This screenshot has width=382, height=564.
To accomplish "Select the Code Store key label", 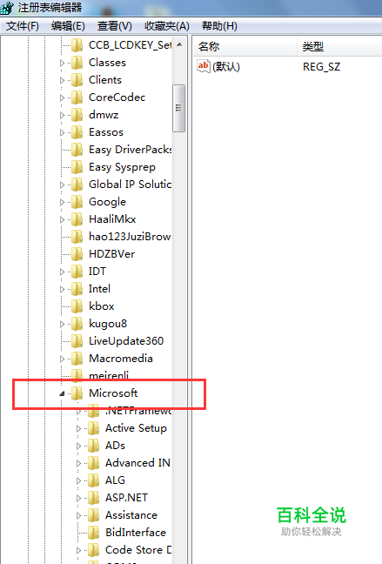I will point(138,550).
